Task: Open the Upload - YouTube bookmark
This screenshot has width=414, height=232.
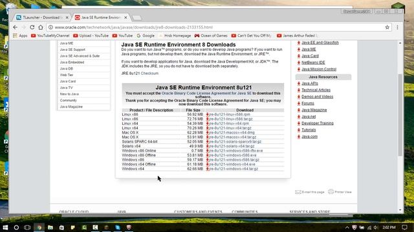Action: coord(91,35)
